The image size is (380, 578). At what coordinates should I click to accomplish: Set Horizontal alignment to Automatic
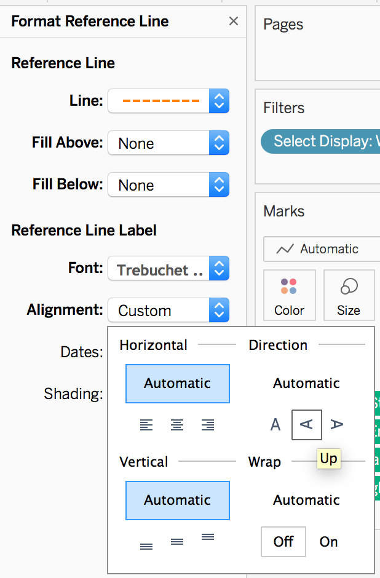coord(177,383)
